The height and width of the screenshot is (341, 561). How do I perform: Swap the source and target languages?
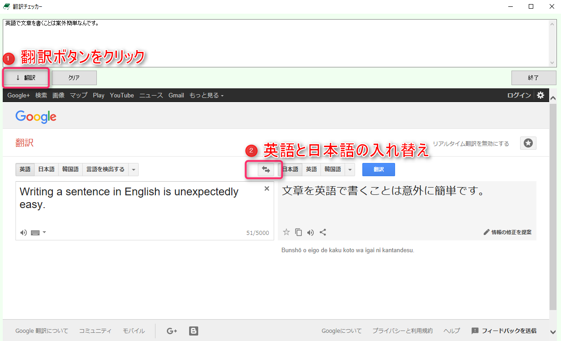(x=266, y=169)
